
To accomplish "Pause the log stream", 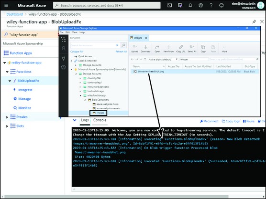I will (x=249, y=121).
